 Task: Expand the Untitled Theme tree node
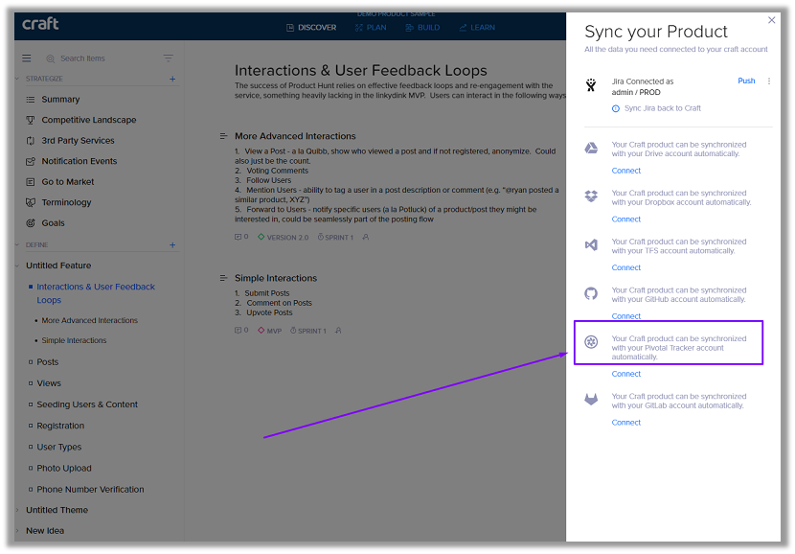pyautogui.click(x=18, y=510)
